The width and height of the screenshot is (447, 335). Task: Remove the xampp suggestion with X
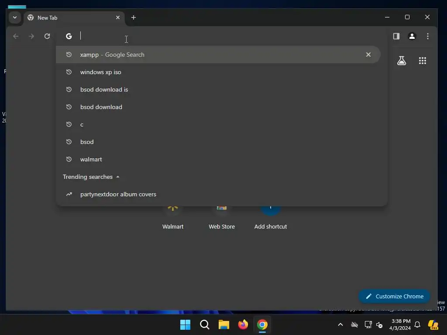tap(368, 55)
